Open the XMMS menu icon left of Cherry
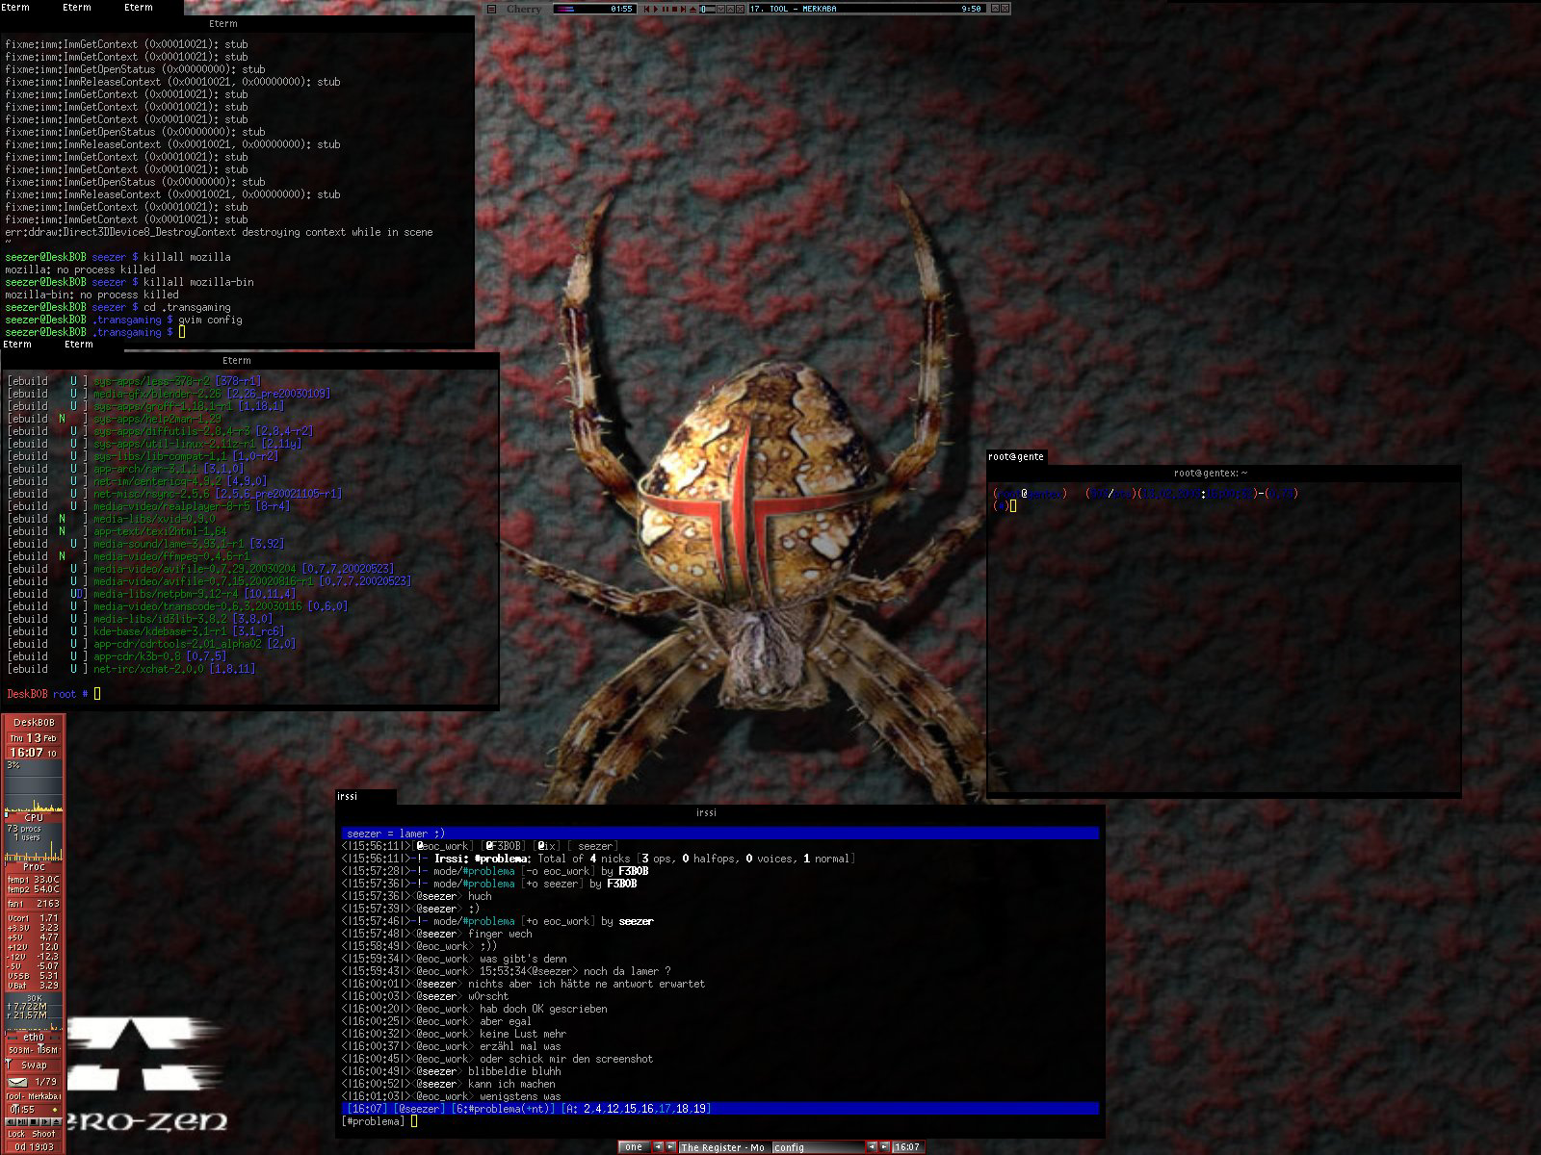The width and height of the screenshot is (1541, 1155). [491, 9]
